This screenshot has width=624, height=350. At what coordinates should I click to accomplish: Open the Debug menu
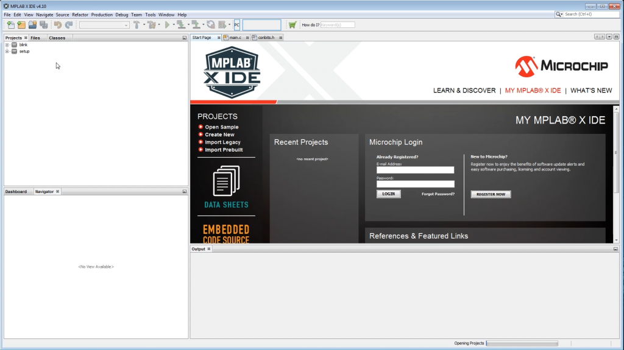click(122, 15)
